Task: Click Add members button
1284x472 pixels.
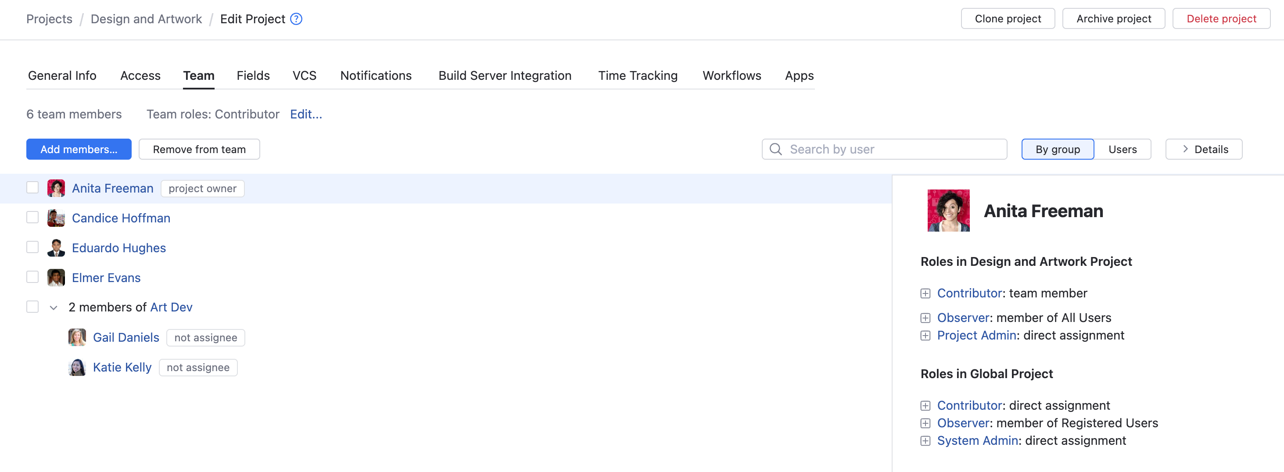Action: tap(79, 149)
